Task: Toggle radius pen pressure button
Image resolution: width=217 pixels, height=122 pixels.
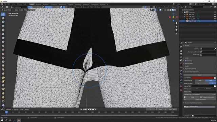Action: pos(43,7)
